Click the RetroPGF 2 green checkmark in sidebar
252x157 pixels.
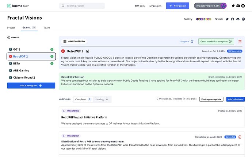(x=52, y=56)
